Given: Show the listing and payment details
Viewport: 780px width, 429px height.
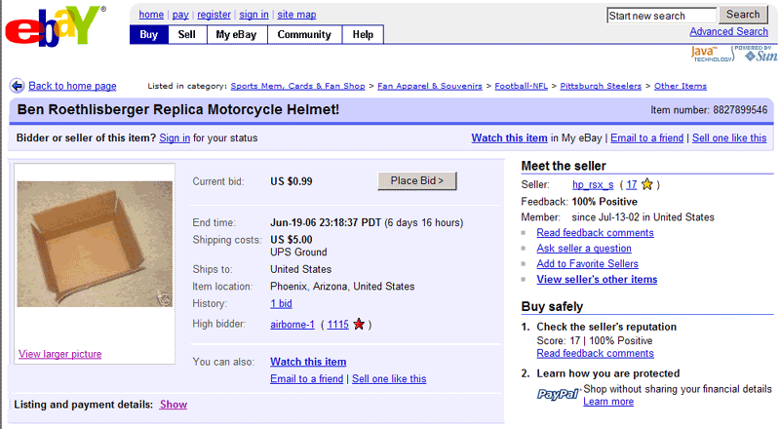Looking at the screenshot, I should click(174, 405).
